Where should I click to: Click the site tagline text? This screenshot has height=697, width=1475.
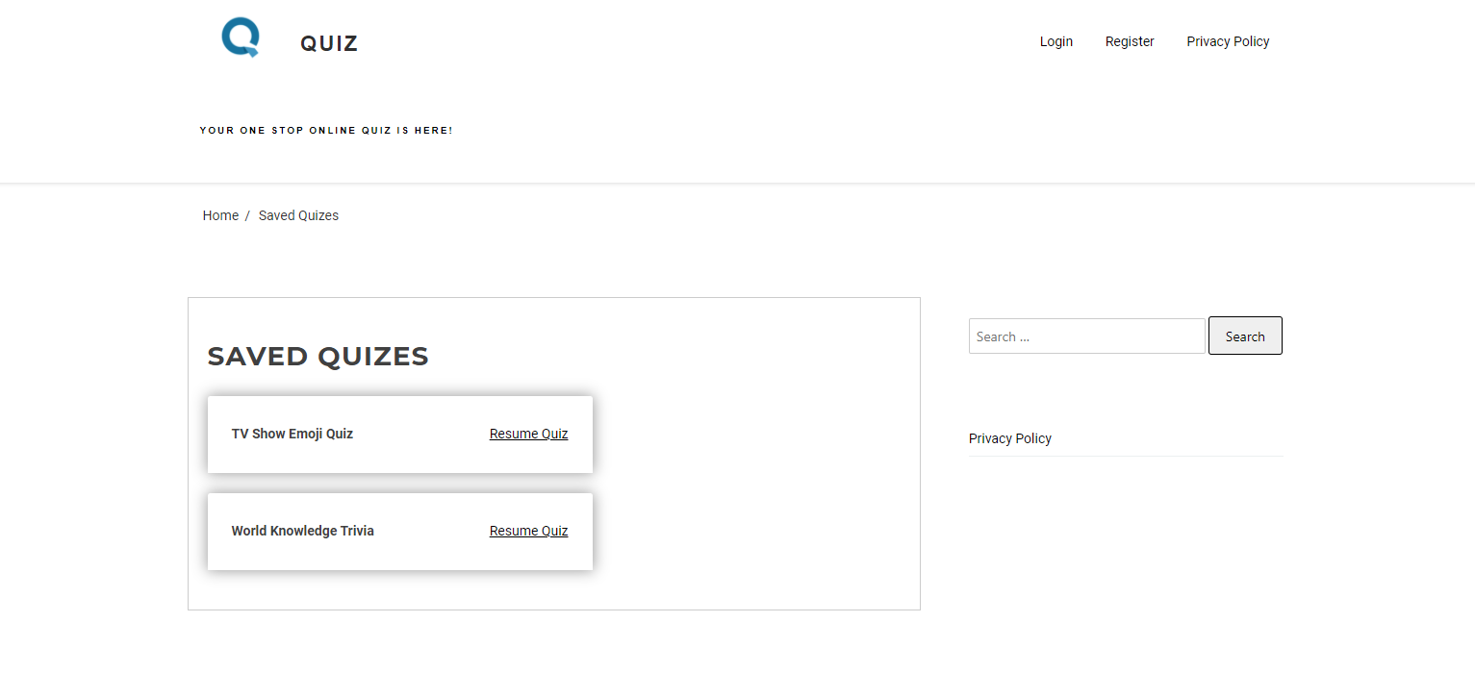pyautogui.click(x=326, y=130)
